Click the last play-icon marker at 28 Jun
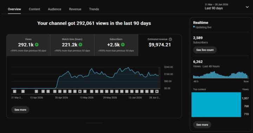This screenshot has height=133, width=253. 157,91
